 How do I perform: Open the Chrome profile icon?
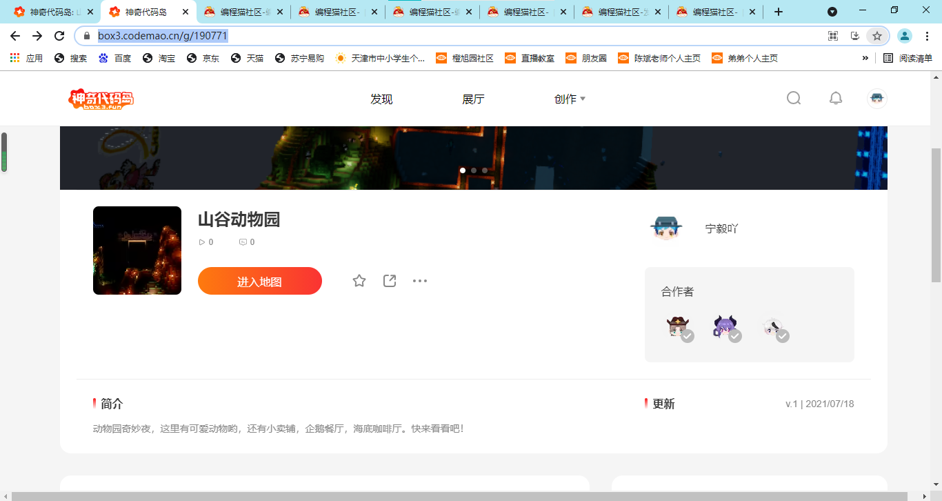[x=905, y=36]
